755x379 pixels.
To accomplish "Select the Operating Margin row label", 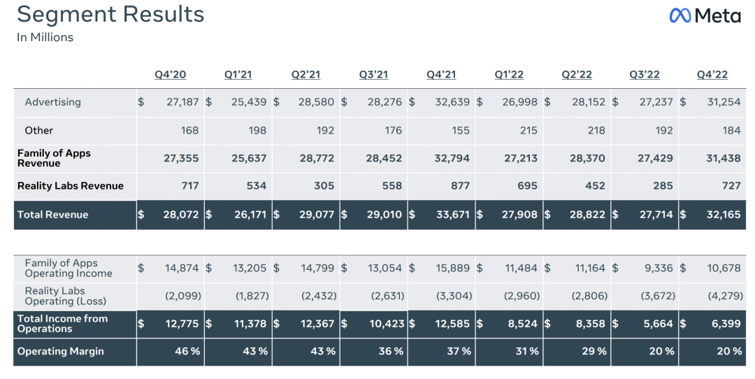I will pos(61,351).
